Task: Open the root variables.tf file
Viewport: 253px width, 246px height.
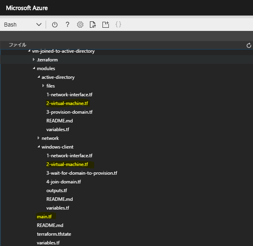Action: point(48,243)
